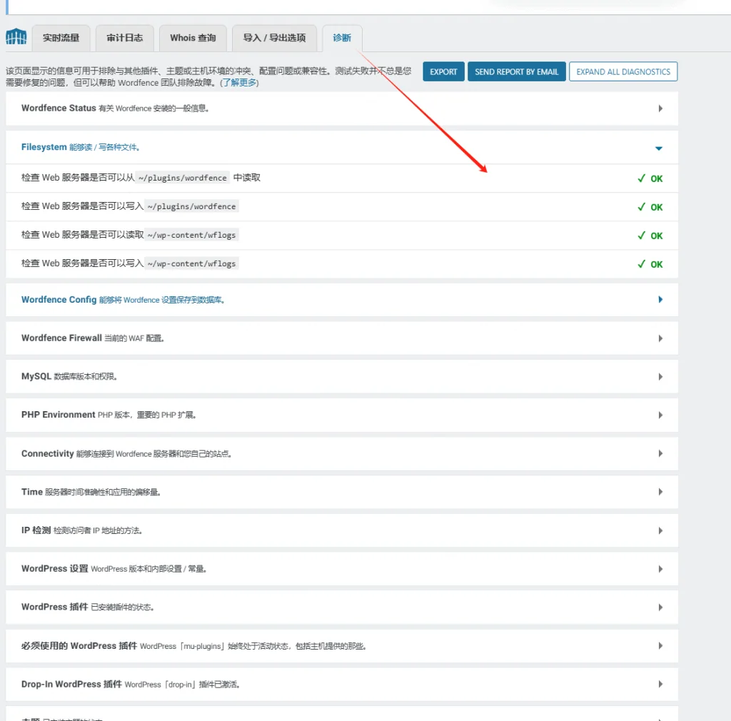731x721 pixels.
Task: Click the Wordfence Status heading text
Action: [x=59, y=108]
